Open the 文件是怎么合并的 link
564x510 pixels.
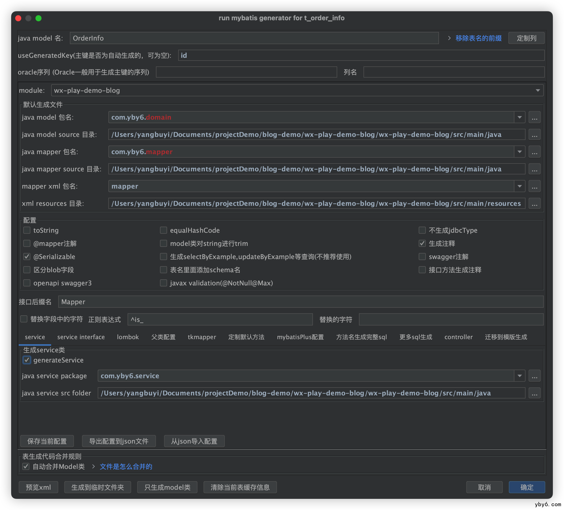(x=126, y=467)
